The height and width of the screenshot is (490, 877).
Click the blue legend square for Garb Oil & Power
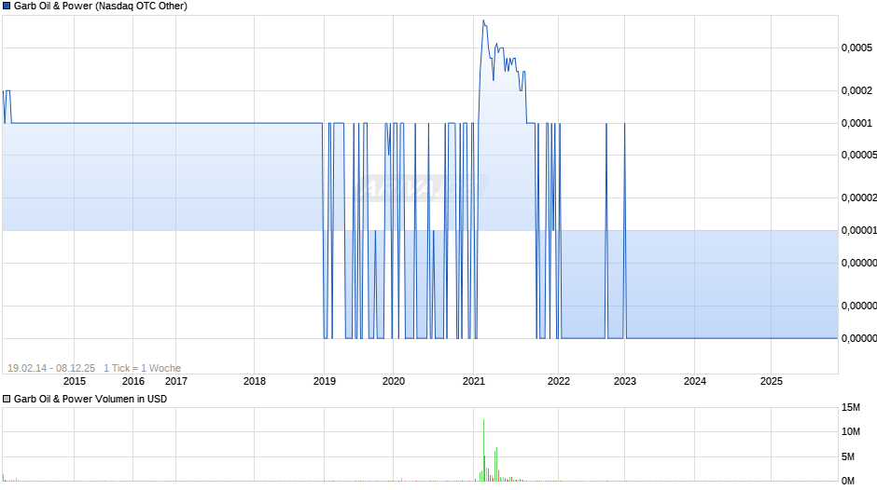coord(7,7)
